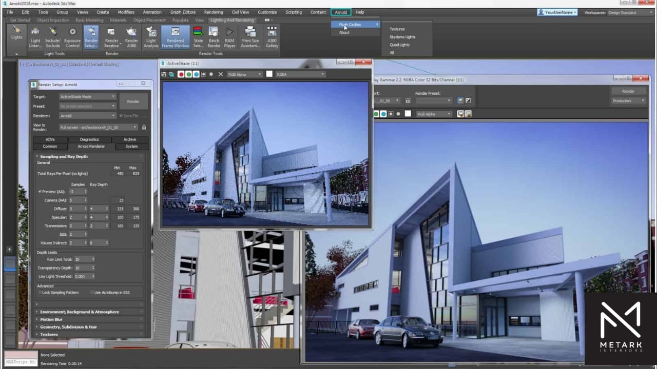The width and height of the screenshot is (657, 369).
Task: Enable the Preview (AA) checkbox
Action: (x=41, y=192)
